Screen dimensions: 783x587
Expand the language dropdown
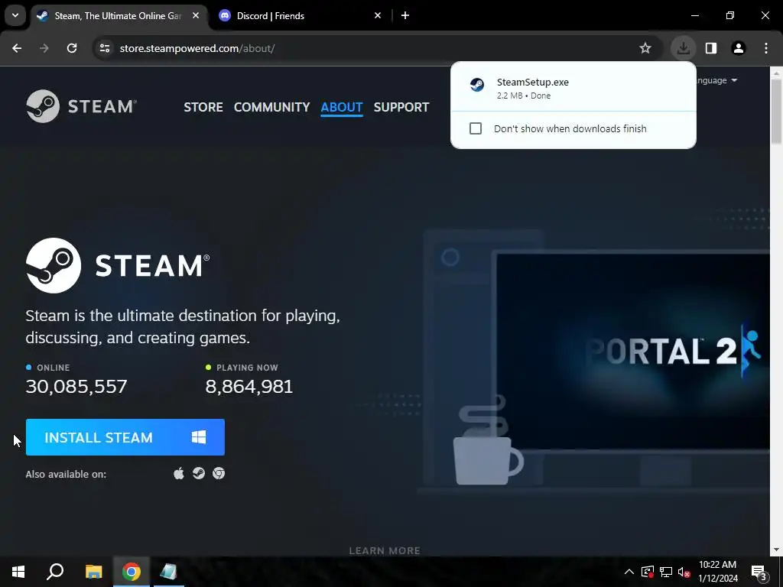click(716, 80)
